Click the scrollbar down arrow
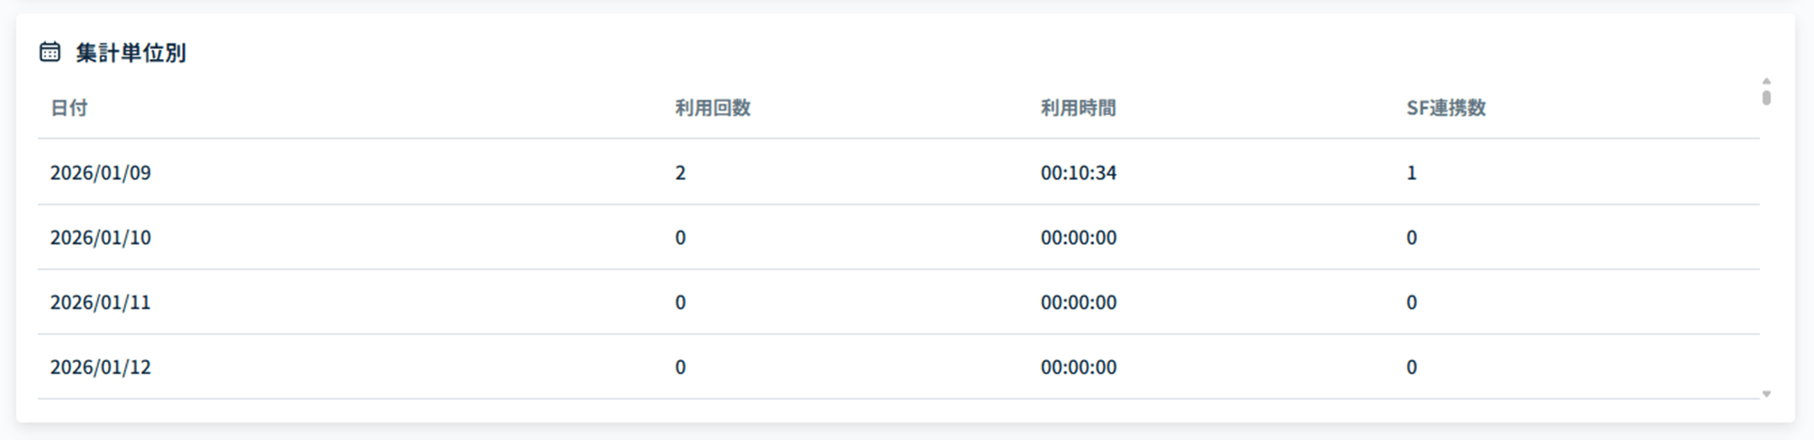This screenshot has height=440, width=1814. 1766,394
